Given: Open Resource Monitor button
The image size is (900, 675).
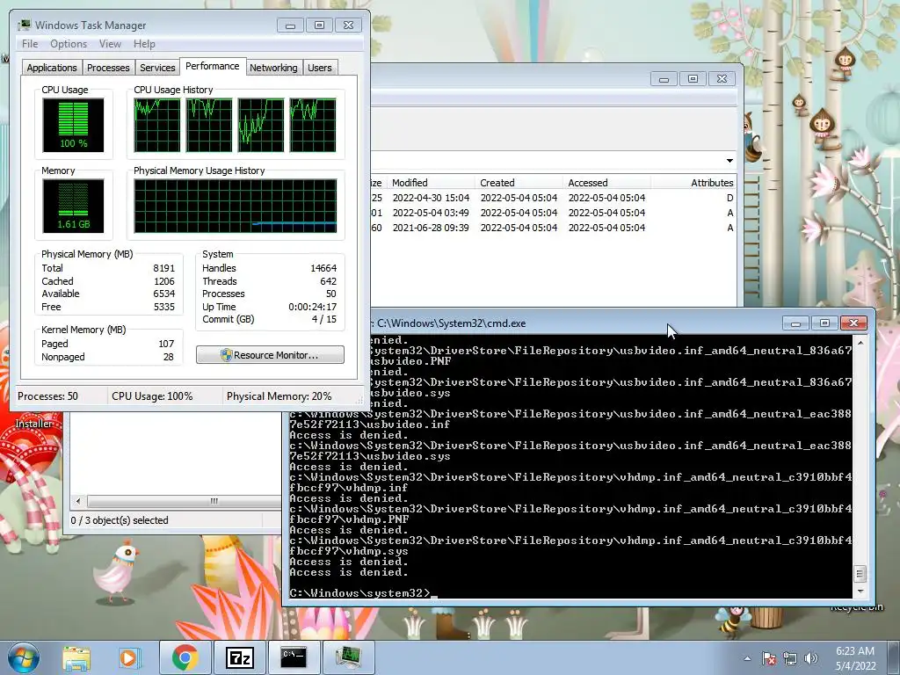Looking at the screenshot, I should pyautogui.click(x=270, y=355).
